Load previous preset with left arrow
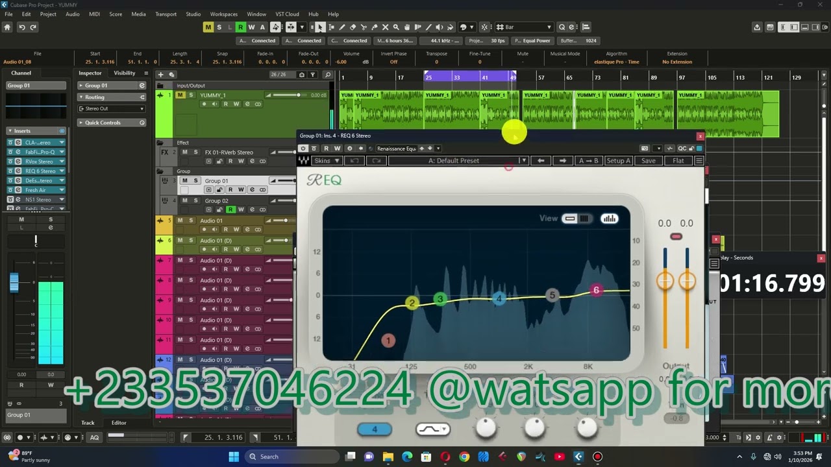Screen dimensions: 831x467 [x=541, y=160]
